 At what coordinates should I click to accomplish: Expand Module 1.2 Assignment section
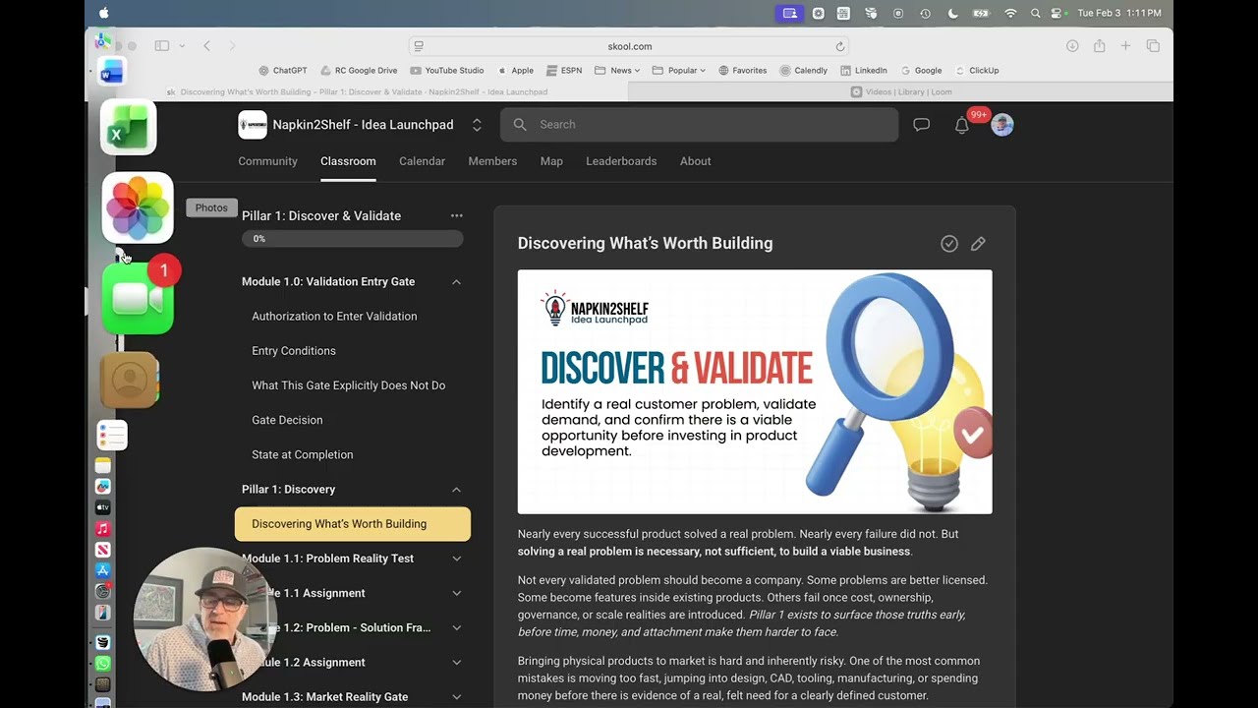point(456,663)
